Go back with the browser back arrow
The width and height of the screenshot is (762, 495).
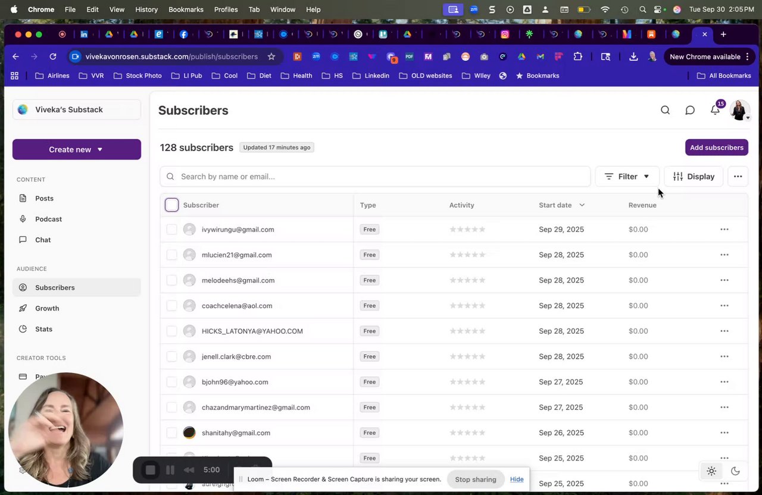15,57
